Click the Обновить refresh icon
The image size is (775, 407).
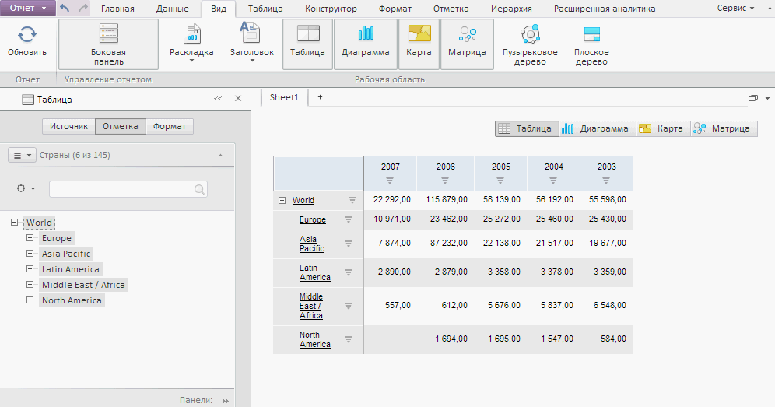[27, 35]
